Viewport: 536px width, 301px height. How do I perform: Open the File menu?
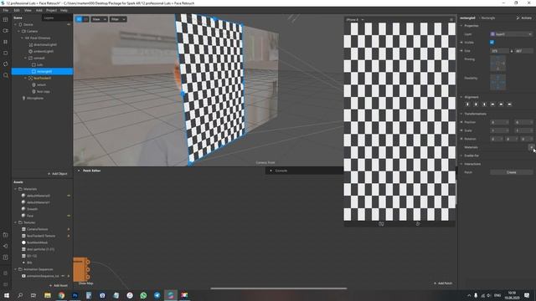[x=6, y=10]
